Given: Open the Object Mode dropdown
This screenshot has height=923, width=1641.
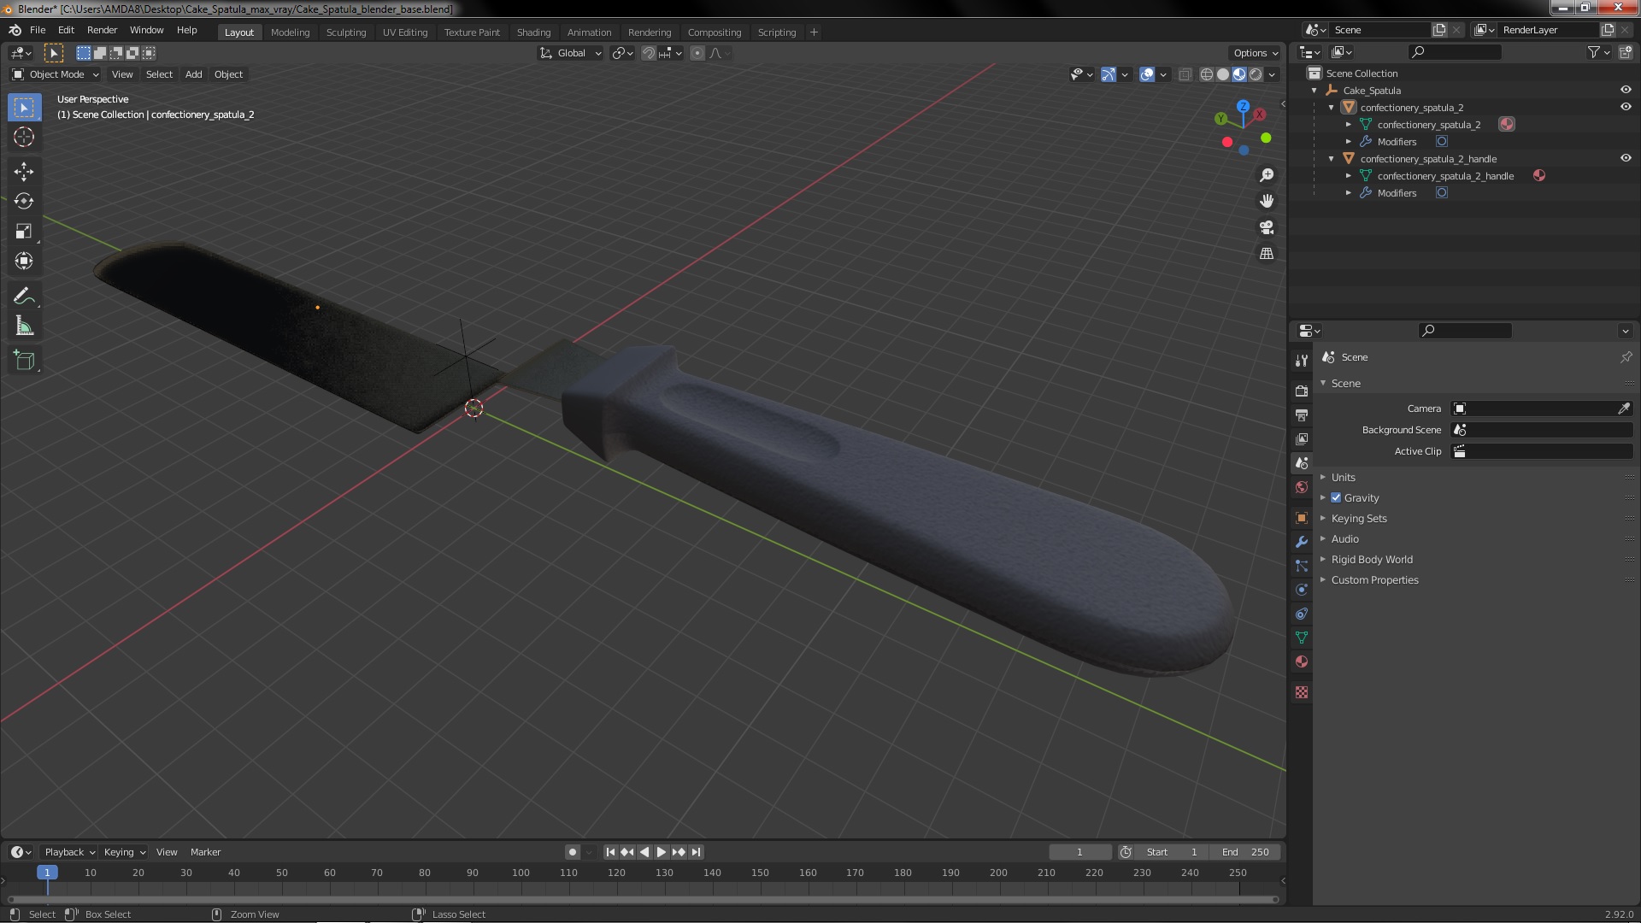Looking at the screenshot, I should (55, 74).
